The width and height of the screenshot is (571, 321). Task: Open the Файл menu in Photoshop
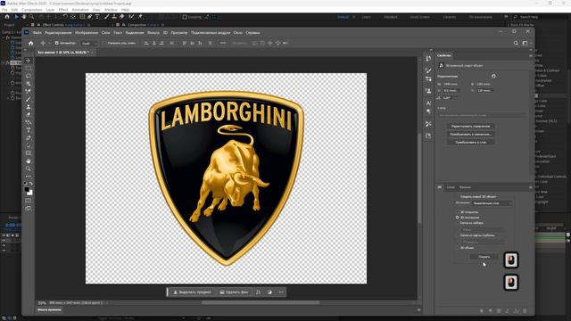[37, 33]
